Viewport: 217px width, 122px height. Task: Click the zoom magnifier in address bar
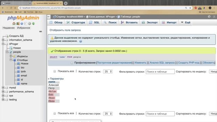pyautogui.click(x=186, y=8)
